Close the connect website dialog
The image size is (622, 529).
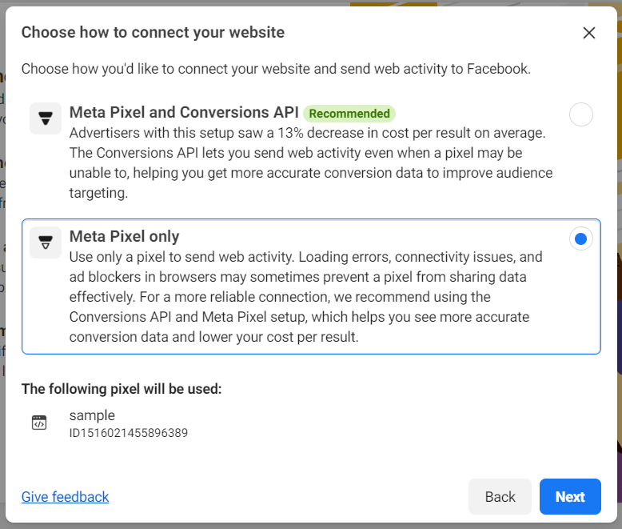(x=589, y=33)
